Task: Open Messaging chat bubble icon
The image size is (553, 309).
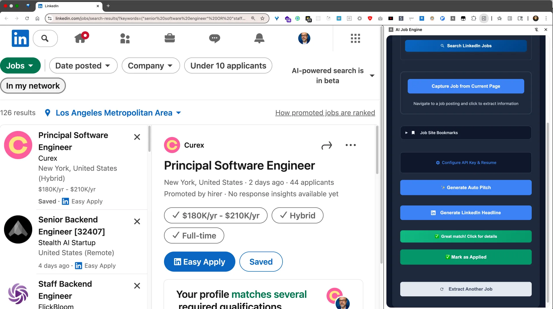Action: tap(215, 38)
